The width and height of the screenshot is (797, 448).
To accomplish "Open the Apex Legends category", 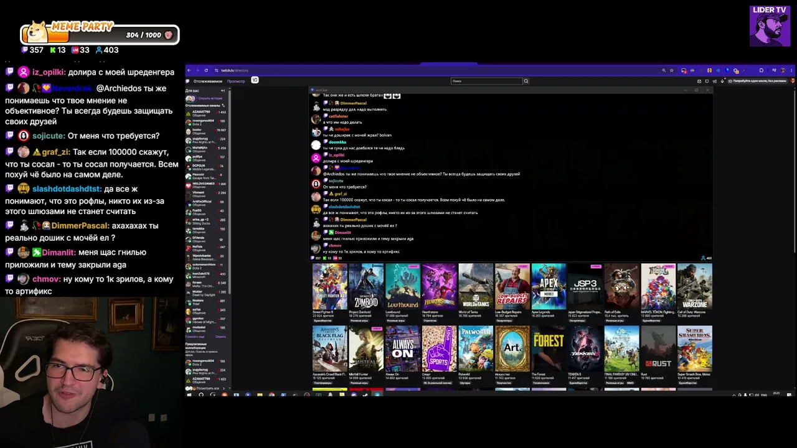I will 549,286.
